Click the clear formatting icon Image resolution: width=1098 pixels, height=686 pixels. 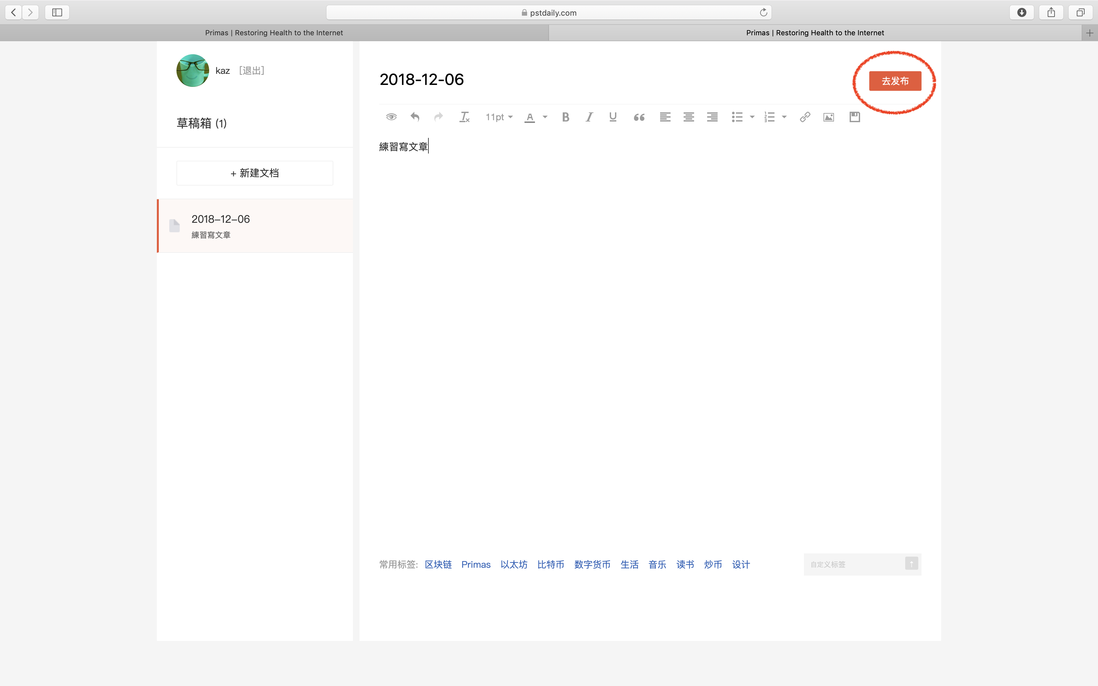464,117
